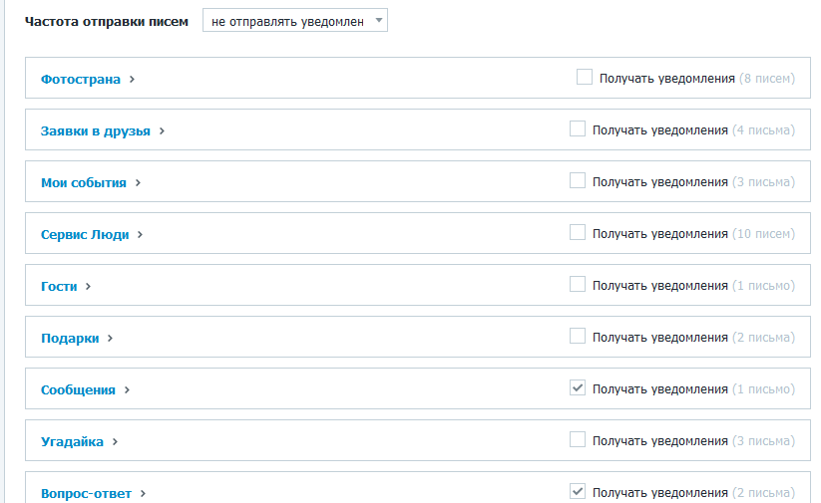Click chevron arrow next to Заявки в друзья
Viewport: 821px width, 503px height.
[162, 130]
